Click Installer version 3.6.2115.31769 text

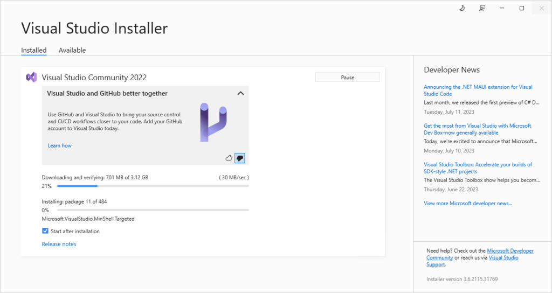pyautogui.click(x=462, y=279)
